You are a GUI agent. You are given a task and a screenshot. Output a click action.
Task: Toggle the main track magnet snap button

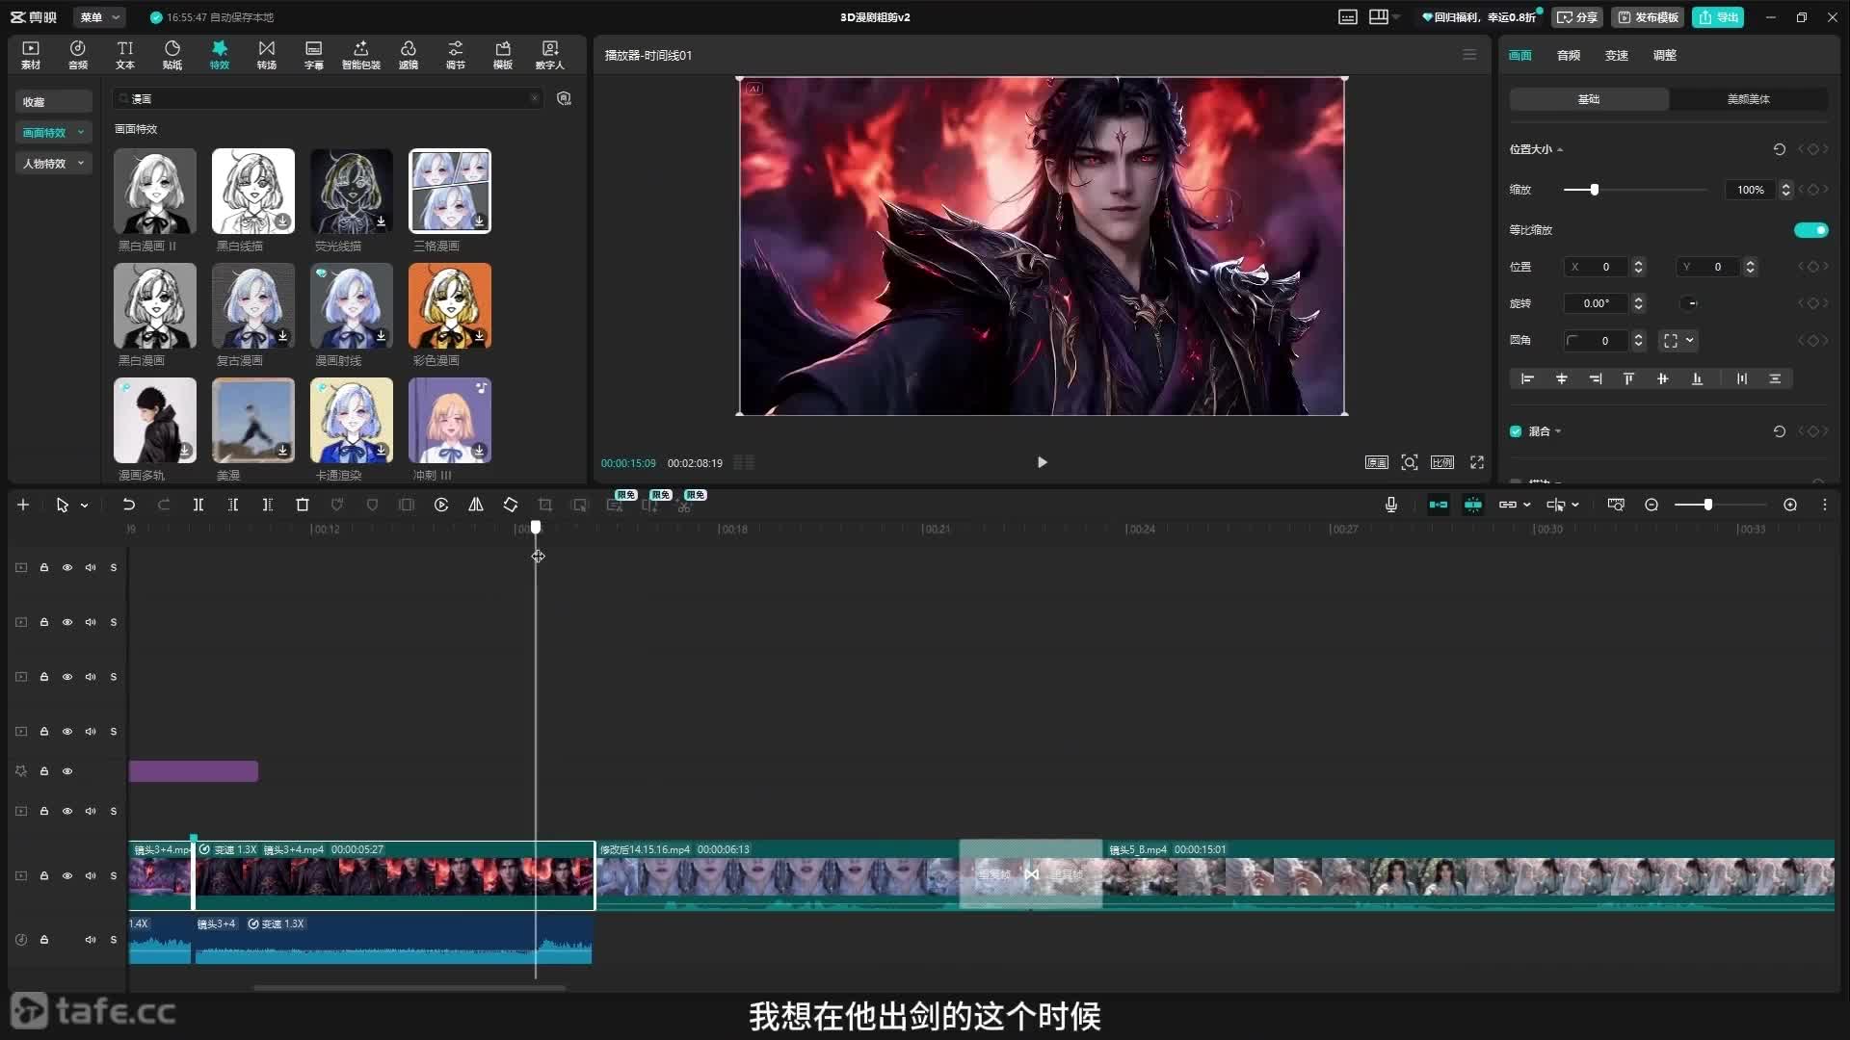[x=1439, y=505]
